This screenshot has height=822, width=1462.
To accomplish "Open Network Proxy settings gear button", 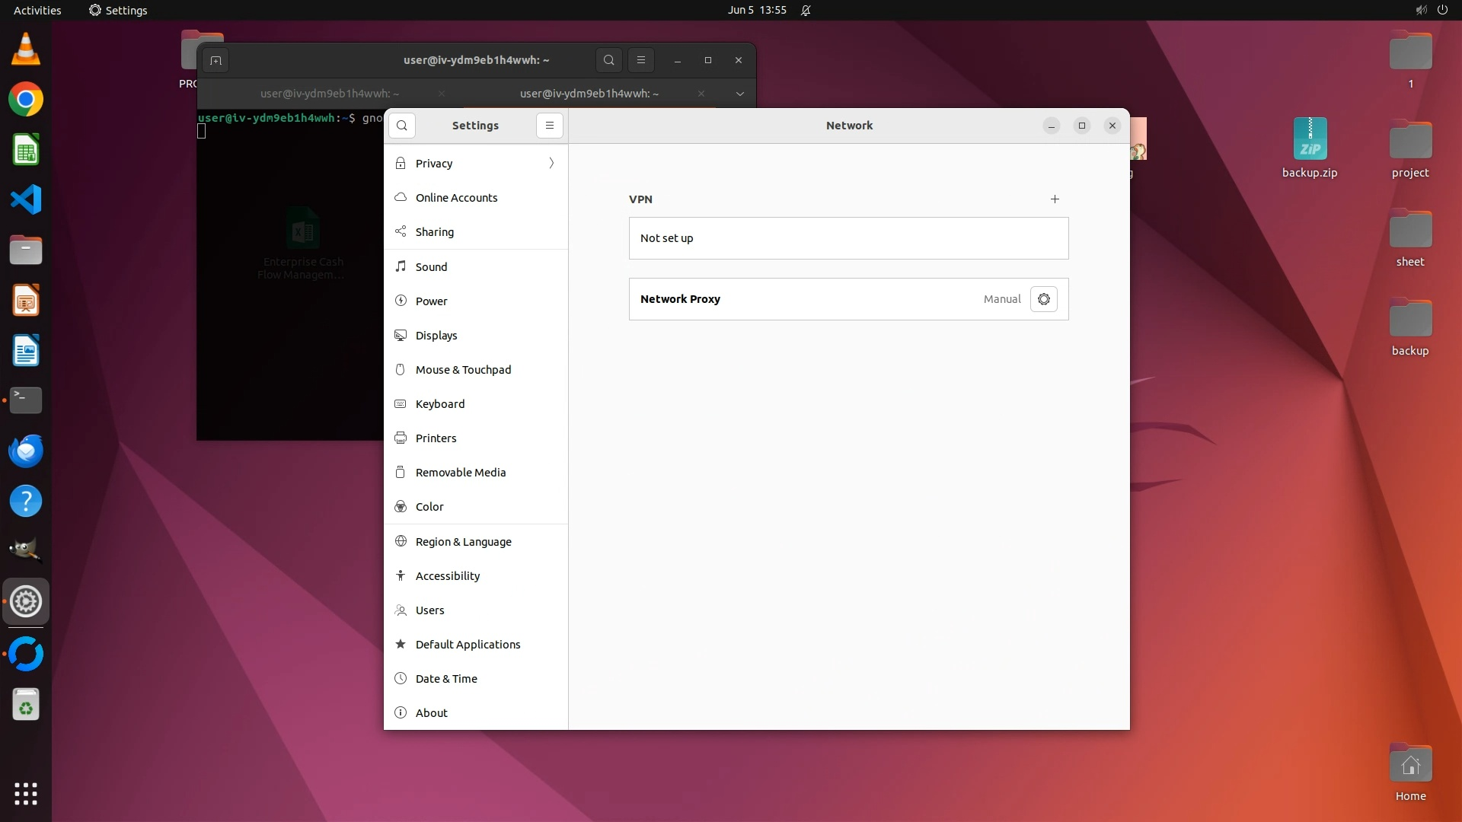I will [1043, 299].
